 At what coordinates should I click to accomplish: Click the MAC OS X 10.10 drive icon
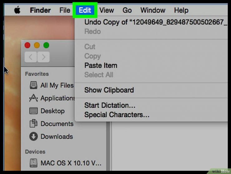tap(33, 163)
